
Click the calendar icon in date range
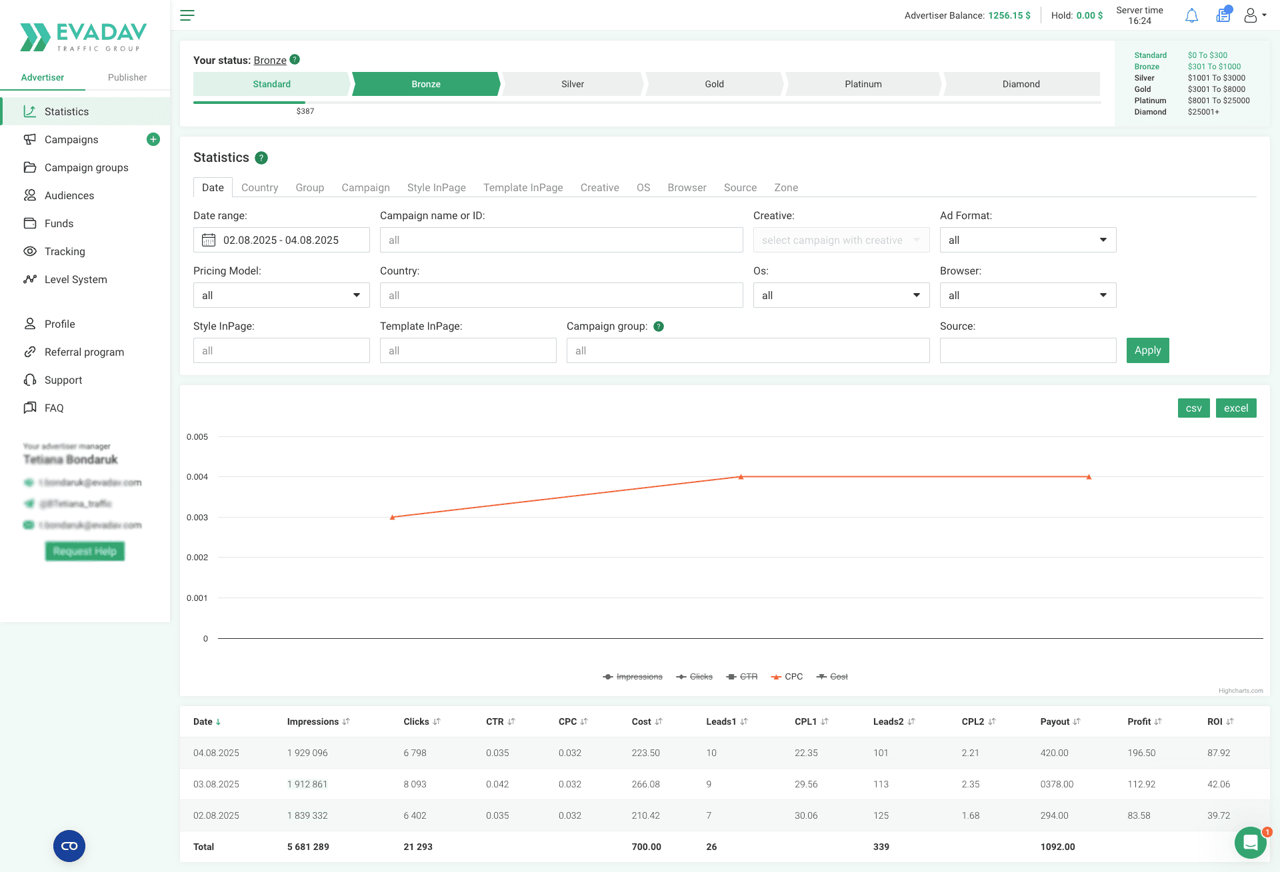[x=209, y=240]
